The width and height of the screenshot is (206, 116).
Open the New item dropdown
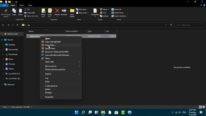coord(82,9)
